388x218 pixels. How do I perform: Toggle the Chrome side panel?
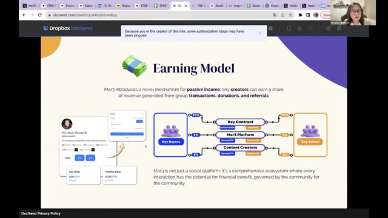click(308, 15)
